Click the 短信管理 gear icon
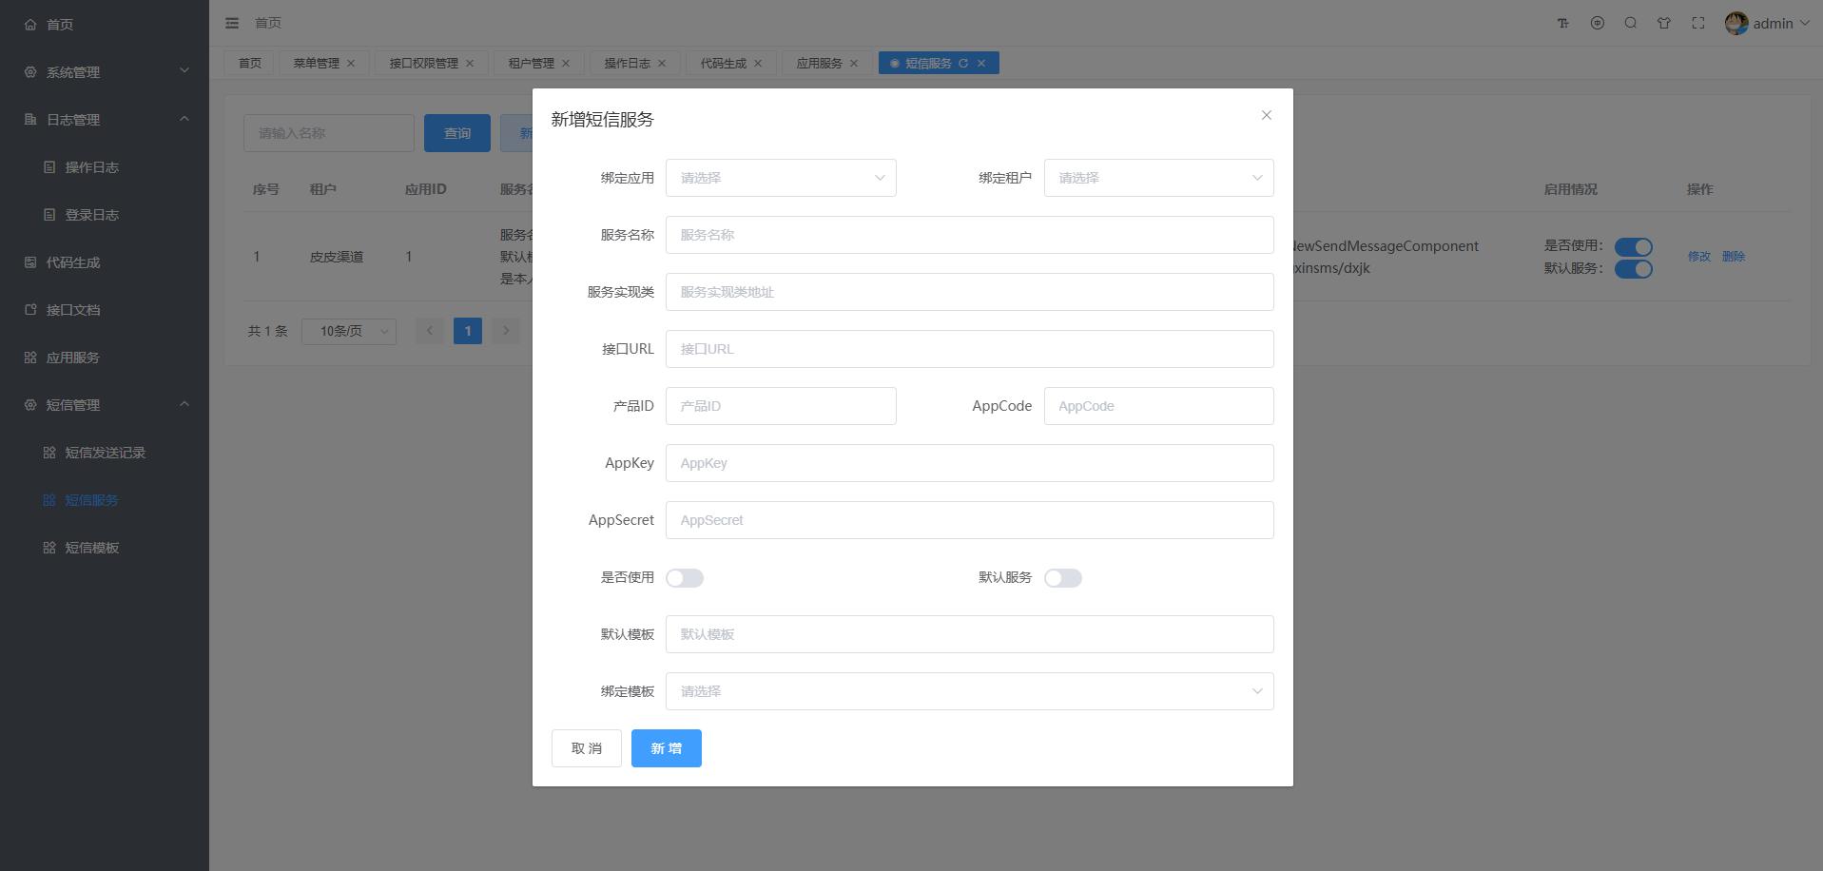Image resolution: width=1823 pixels, height=871 pixels. click(30, 405)
